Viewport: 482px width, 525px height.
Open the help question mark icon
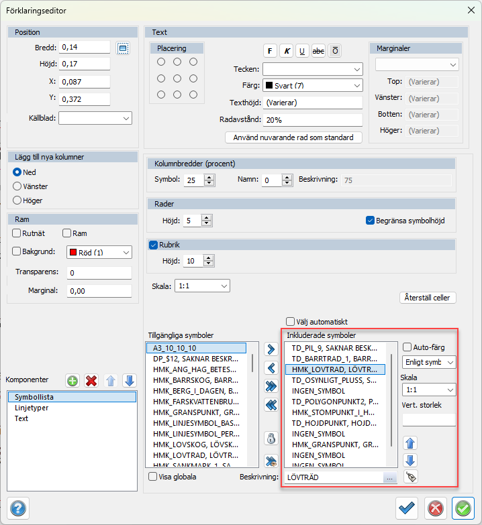point(18,508)
